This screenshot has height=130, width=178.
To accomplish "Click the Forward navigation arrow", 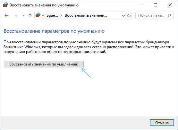I will tap(16, 15).
